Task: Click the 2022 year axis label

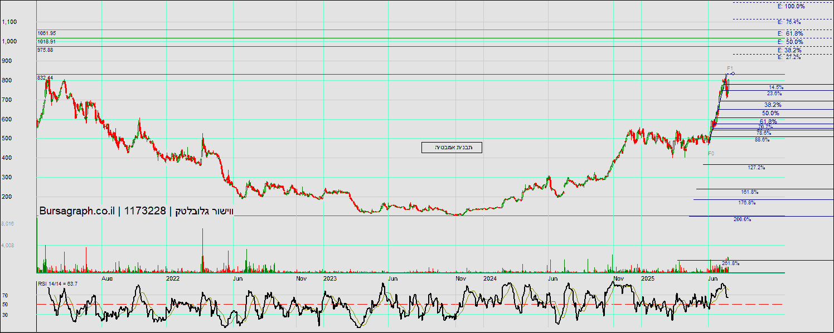Action: 172,277
